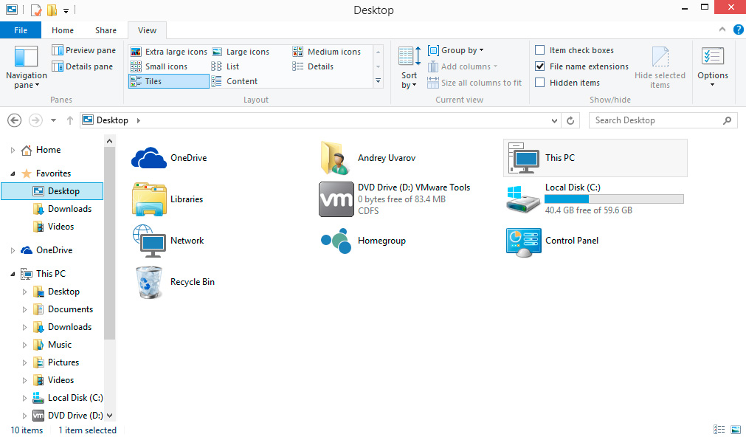Open the Control Panel icon
746x437 pixels.
[524, 241]
